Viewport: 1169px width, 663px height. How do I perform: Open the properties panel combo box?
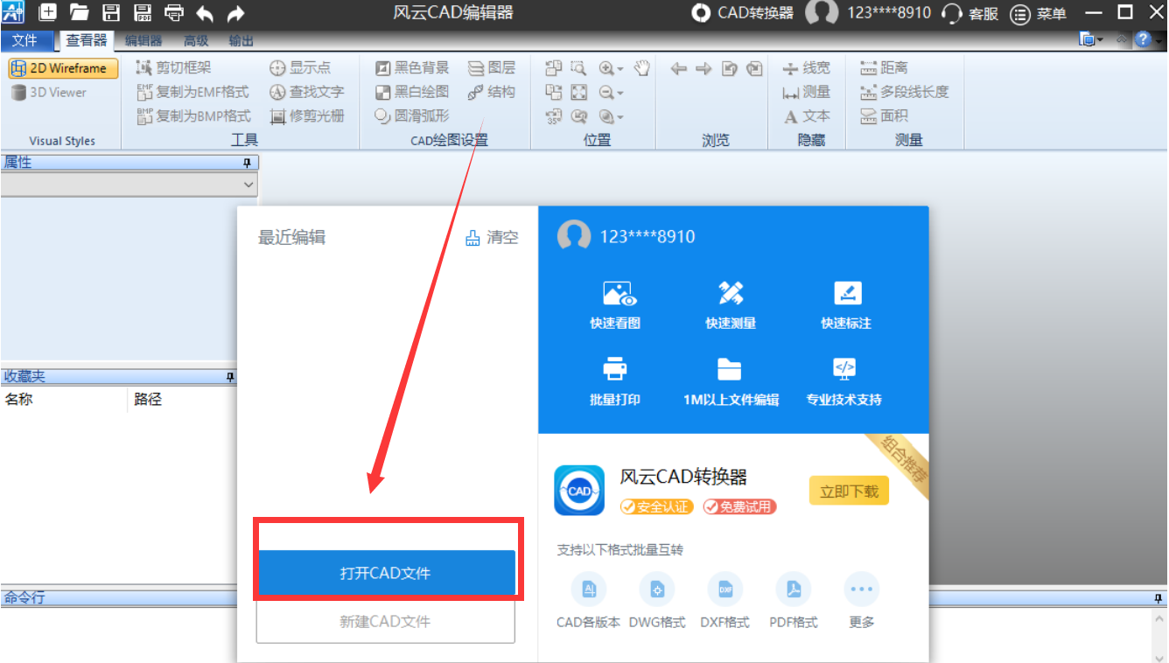click(x=129, y=185)
